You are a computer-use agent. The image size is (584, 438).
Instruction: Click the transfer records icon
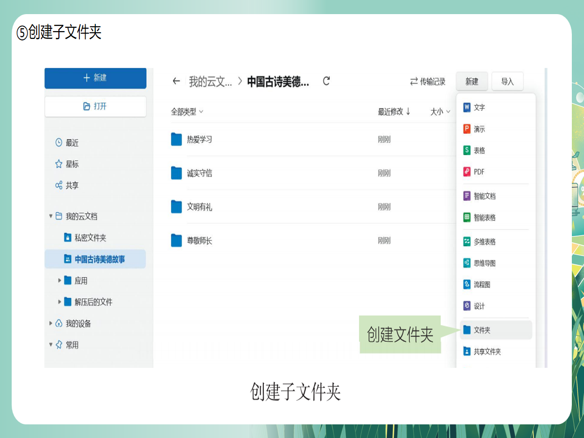click(414, 82)
